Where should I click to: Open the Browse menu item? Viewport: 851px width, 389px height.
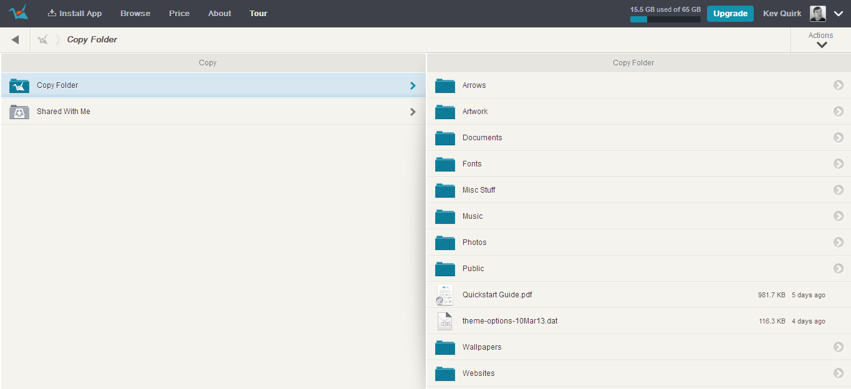pos(135,12)
